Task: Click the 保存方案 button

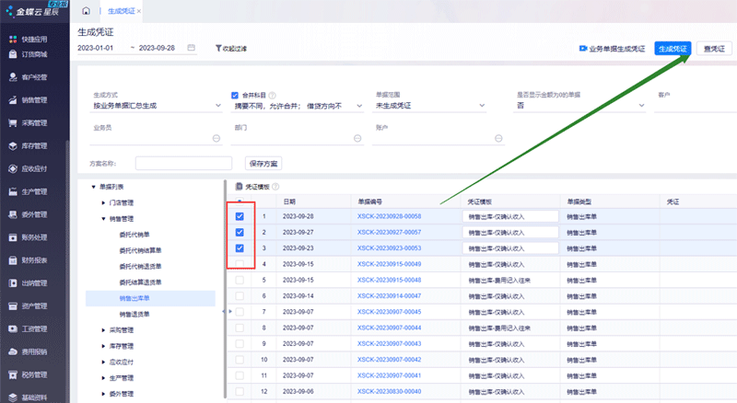Action: point(263,164)
